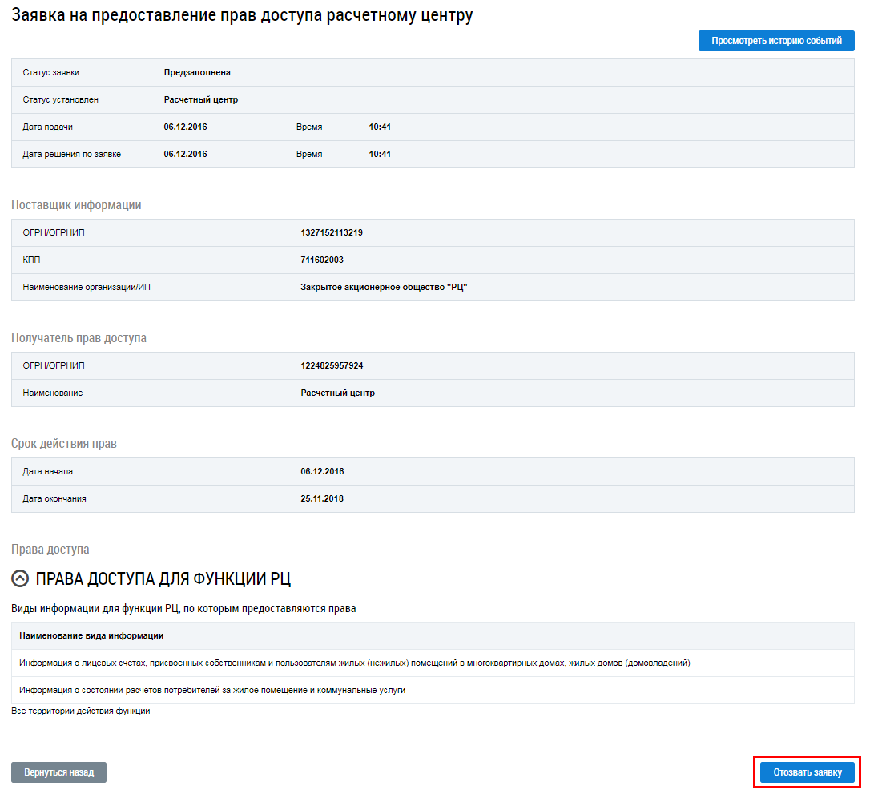Select the row about состоянии расчетов потребителей
The image size is (878, 790).
212,690
